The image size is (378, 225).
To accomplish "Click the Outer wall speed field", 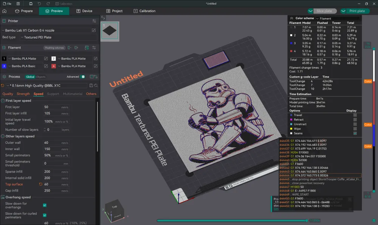I will pyautogui.click(x=56, y=142).
